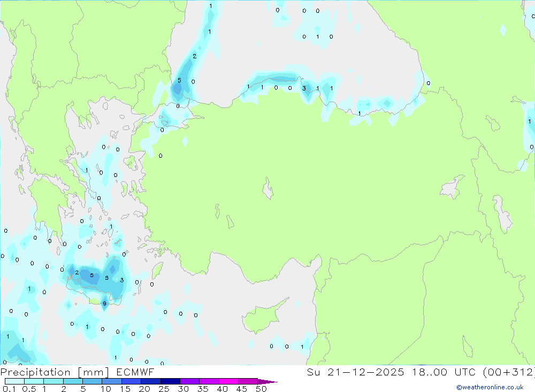
Task: Click the '35' legend scale label
Action: tap(203, 389)
